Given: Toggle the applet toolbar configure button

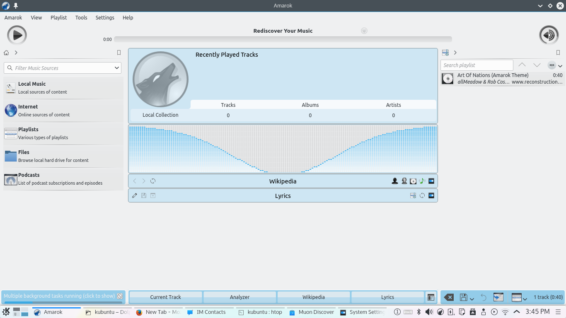Looking at the screenshot, I should 431,297.
